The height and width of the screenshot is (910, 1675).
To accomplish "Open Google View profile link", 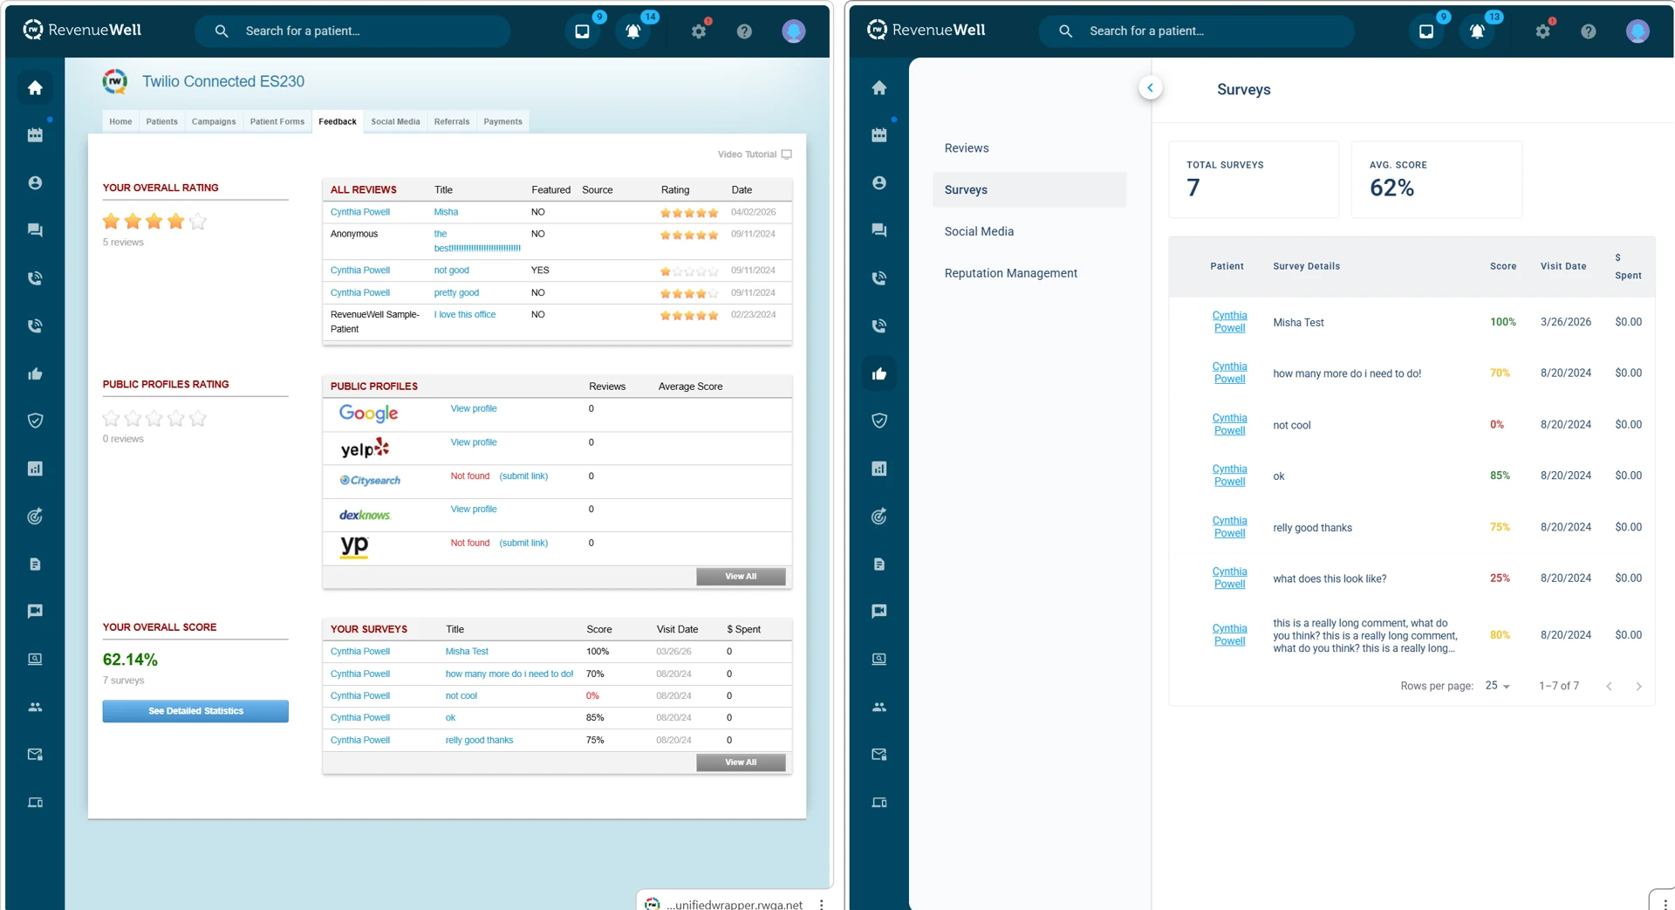I will coord(474,408).
